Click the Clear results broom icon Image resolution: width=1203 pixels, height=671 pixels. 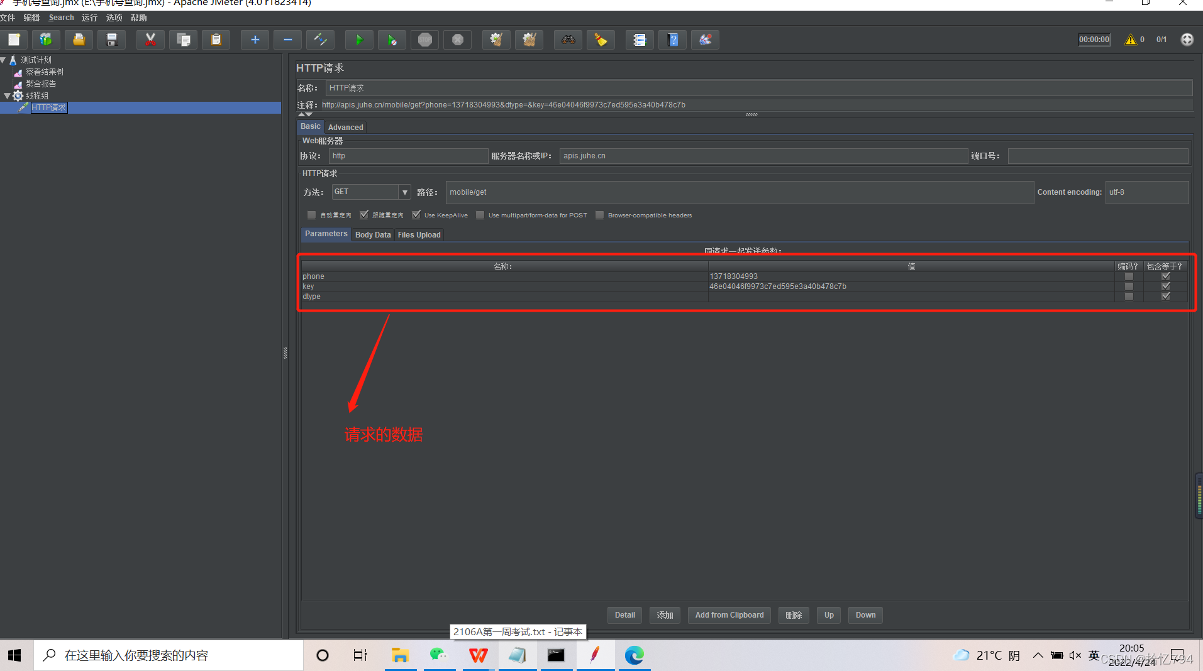pyautogui.click(x=496, y=40)
